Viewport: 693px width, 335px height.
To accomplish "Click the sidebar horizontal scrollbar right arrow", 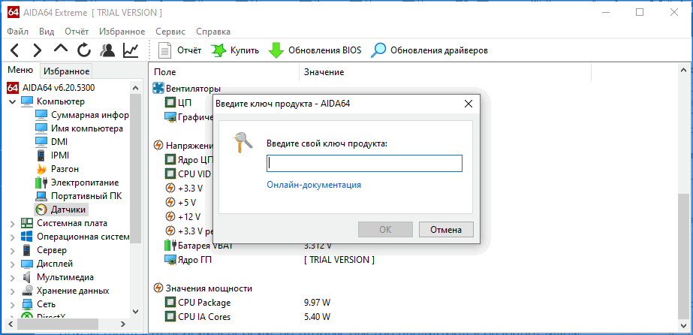I will [x=123, y=324].
